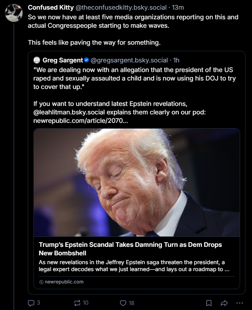The height and width of the screenshot is (310, 252).
Task: Like the post using the heart icon
Action: pyautogui.click(x=123, y=303)
